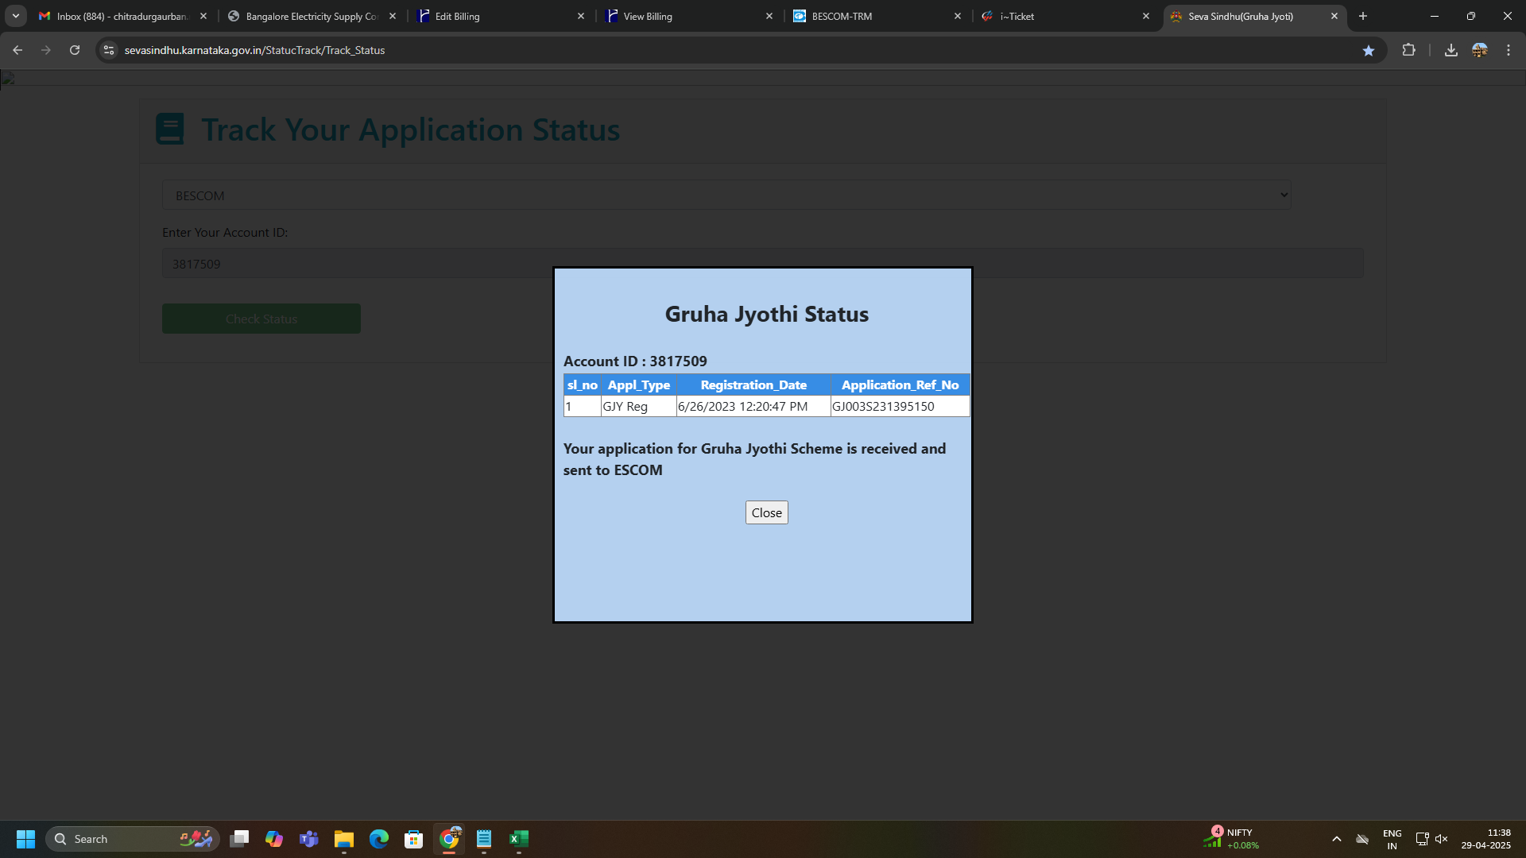
Task: Select the registration date 6/26/2023 cell
Action: [753, 406]
